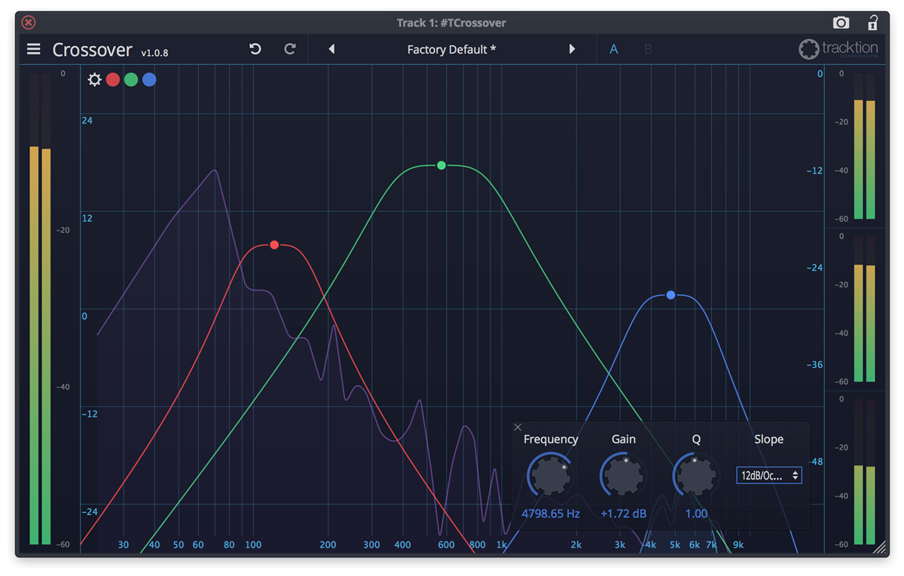Open the plugin settings gear icon
This screenshot has height=576, width=904.
tap(94, 79)
